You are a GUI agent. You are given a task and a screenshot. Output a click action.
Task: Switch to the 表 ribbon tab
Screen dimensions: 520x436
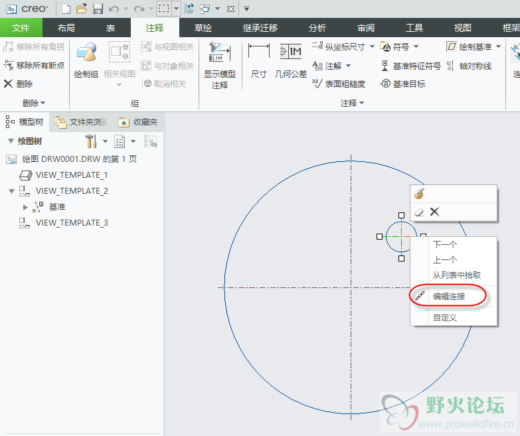(x=110, y=28)
